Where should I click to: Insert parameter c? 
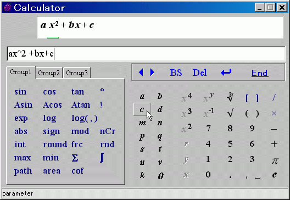pyautogui.click(x=142, y=109)
